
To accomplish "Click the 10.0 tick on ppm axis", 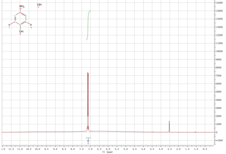I will click(38, 149).
